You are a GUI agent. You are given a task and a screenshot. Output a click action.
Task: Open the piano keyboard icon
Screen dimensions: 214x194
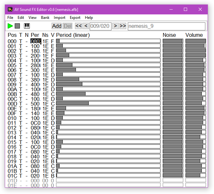[27, 26]
